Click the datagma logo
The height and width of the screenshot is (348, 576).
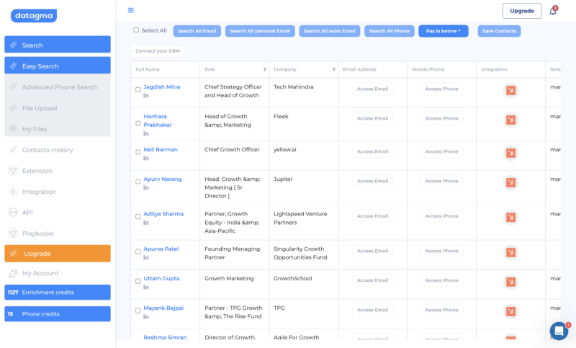coord(34,16)
